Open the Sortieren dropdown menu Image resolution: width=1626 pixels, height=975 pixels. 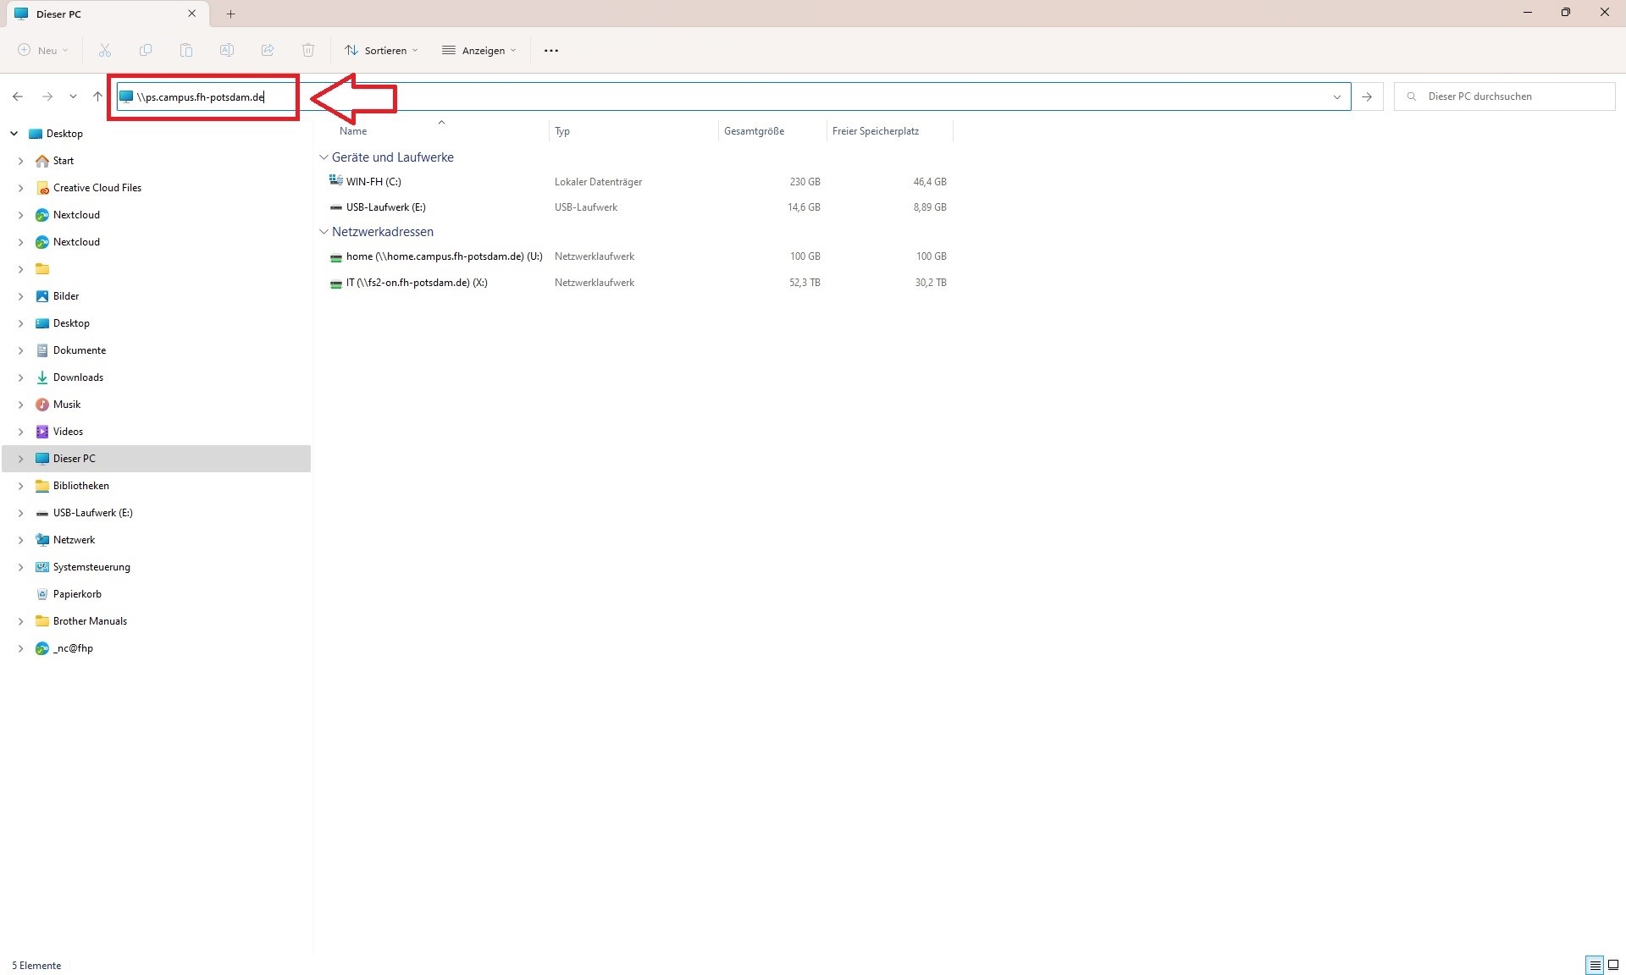pos(381,51)
